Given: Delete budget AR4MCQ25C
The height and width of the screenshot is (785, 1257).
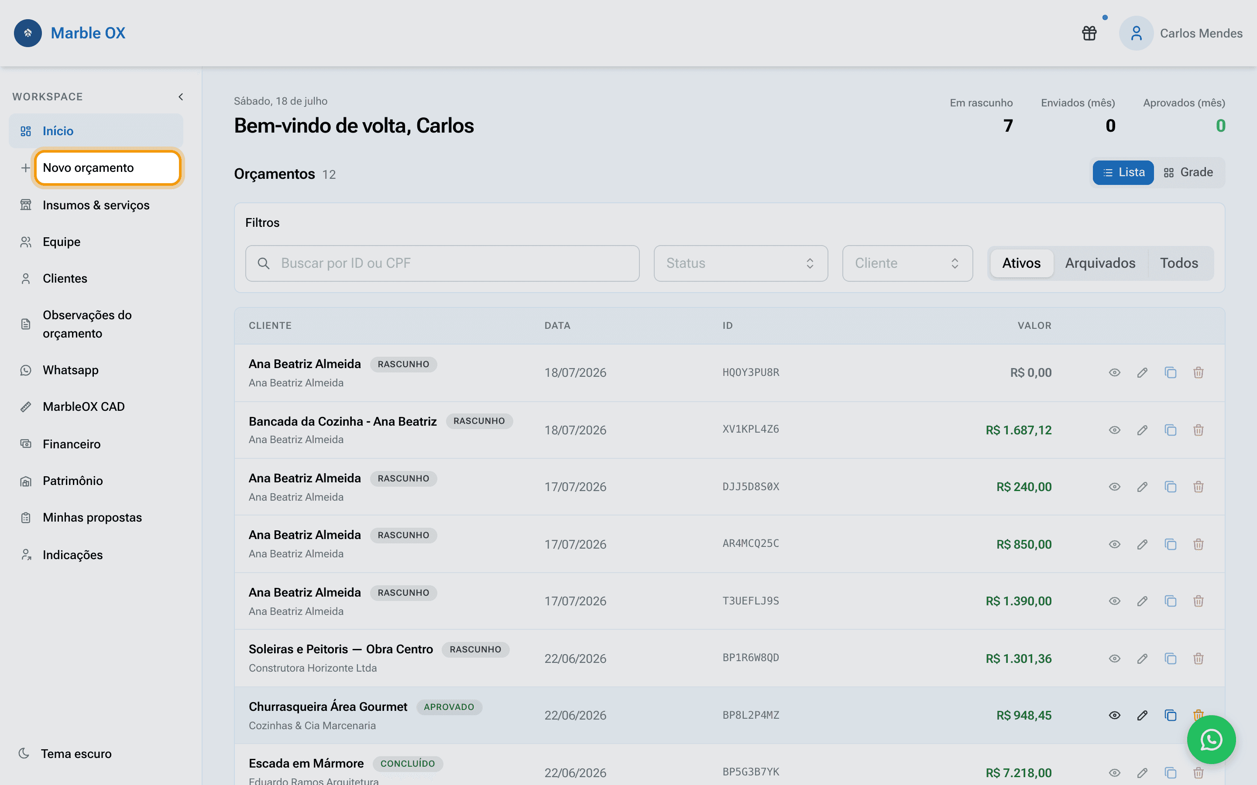Looking at the screenshot, I should [1199, 544].
